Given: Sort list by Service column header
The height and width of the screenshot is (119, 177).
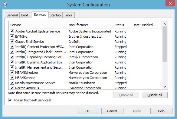Looking at the screenshot, I should point(38,25).
